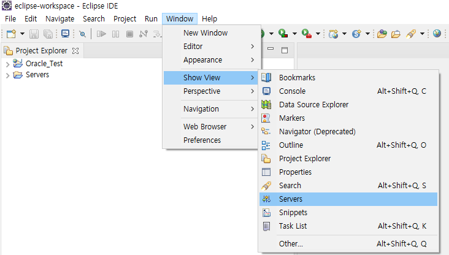Show the Task List view

[348, 226]
